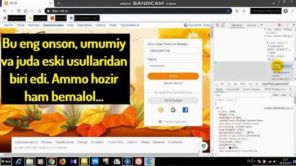
Task: Open the Почта link
Action: click(x=20, y=25)
